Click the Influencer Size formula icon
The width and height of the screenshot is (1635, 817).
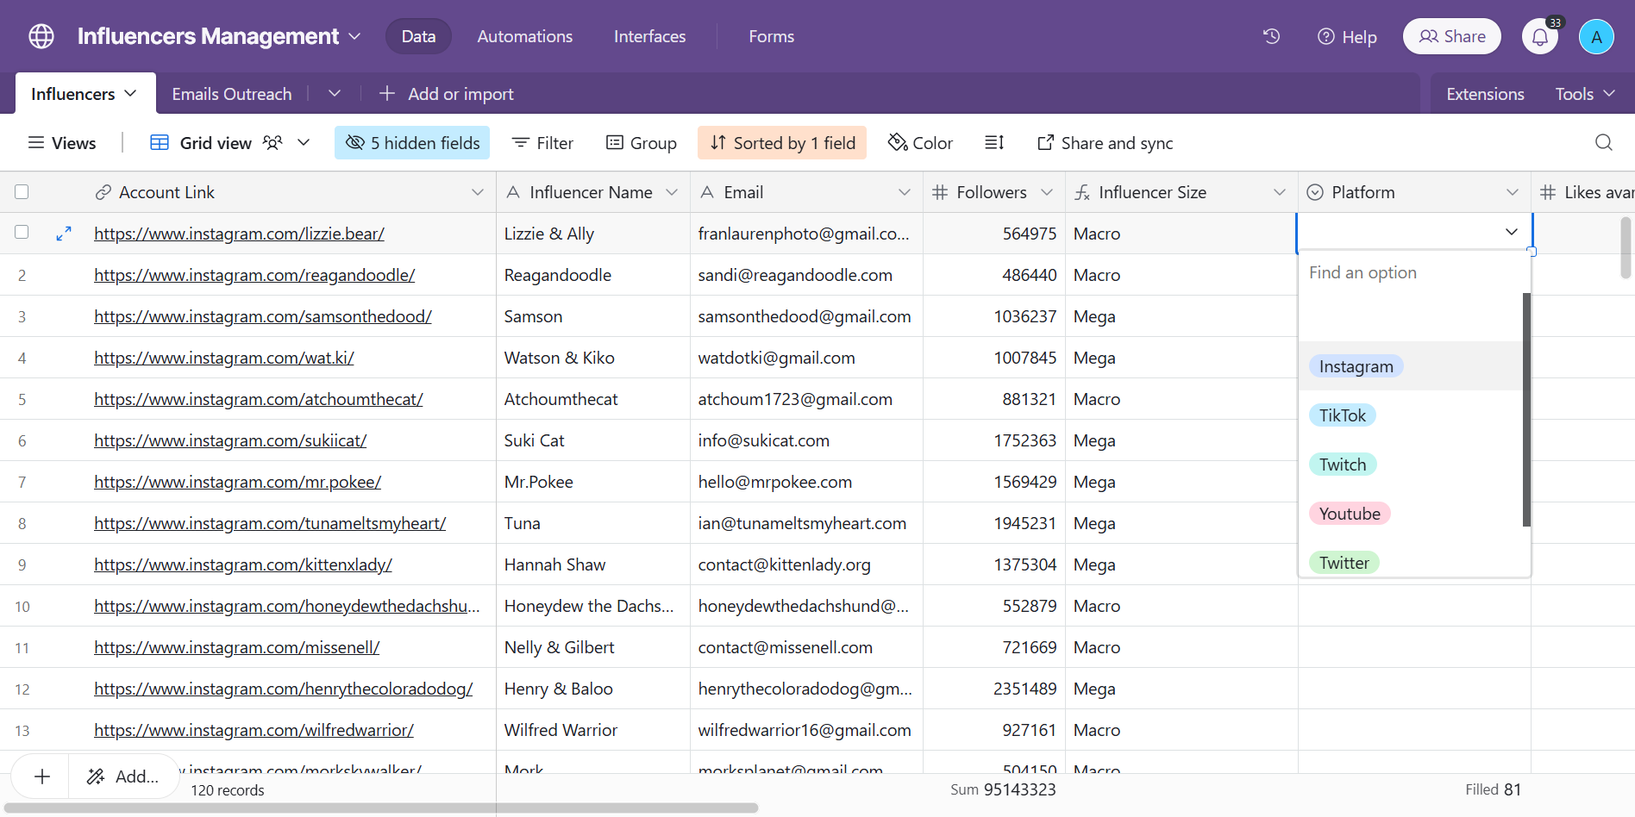[1082, 193]
